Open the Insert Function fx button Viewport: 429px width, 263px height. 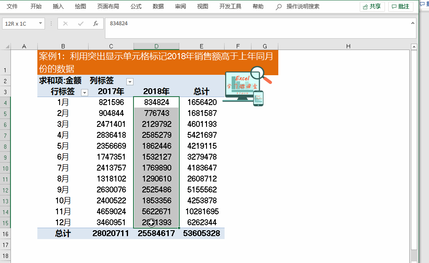[95, 24]
